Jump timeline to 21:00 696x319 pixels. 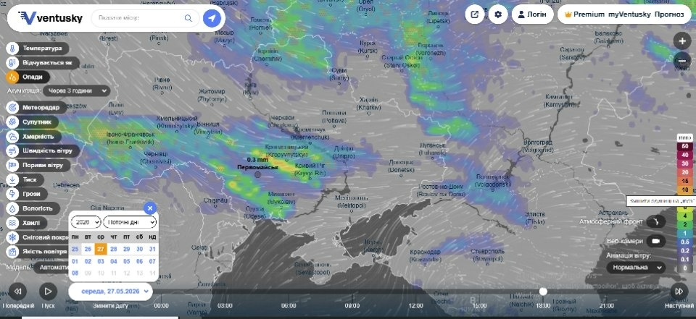click(x=607, y=306)
